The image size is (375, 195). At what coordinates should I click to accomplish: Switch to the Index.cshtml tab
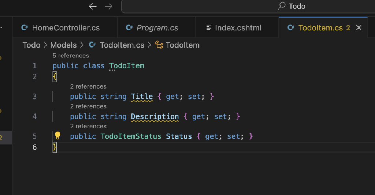point(237,28)
